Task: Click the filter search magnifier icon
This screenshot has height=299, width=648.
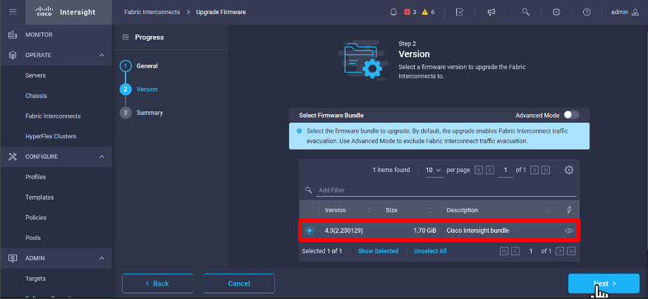Action: click(308, 190)
